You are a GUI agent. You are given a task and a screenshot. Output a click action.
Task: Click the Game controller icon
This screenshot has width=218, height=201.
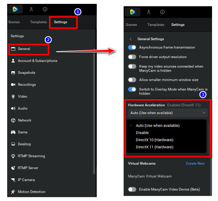click(x=13, y=132)
